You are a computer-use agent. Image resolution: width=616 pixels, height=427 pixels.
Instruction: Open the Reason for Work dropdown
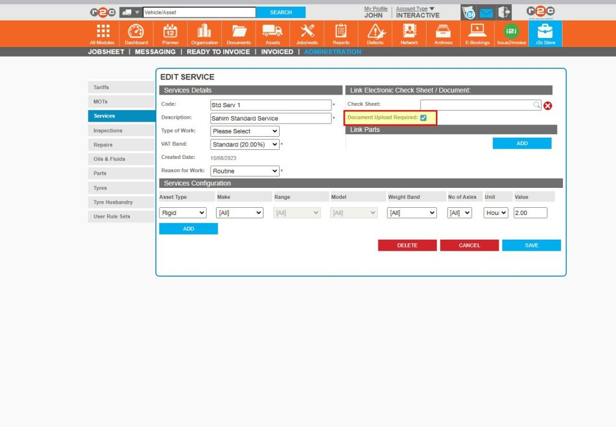coord(245,171)
